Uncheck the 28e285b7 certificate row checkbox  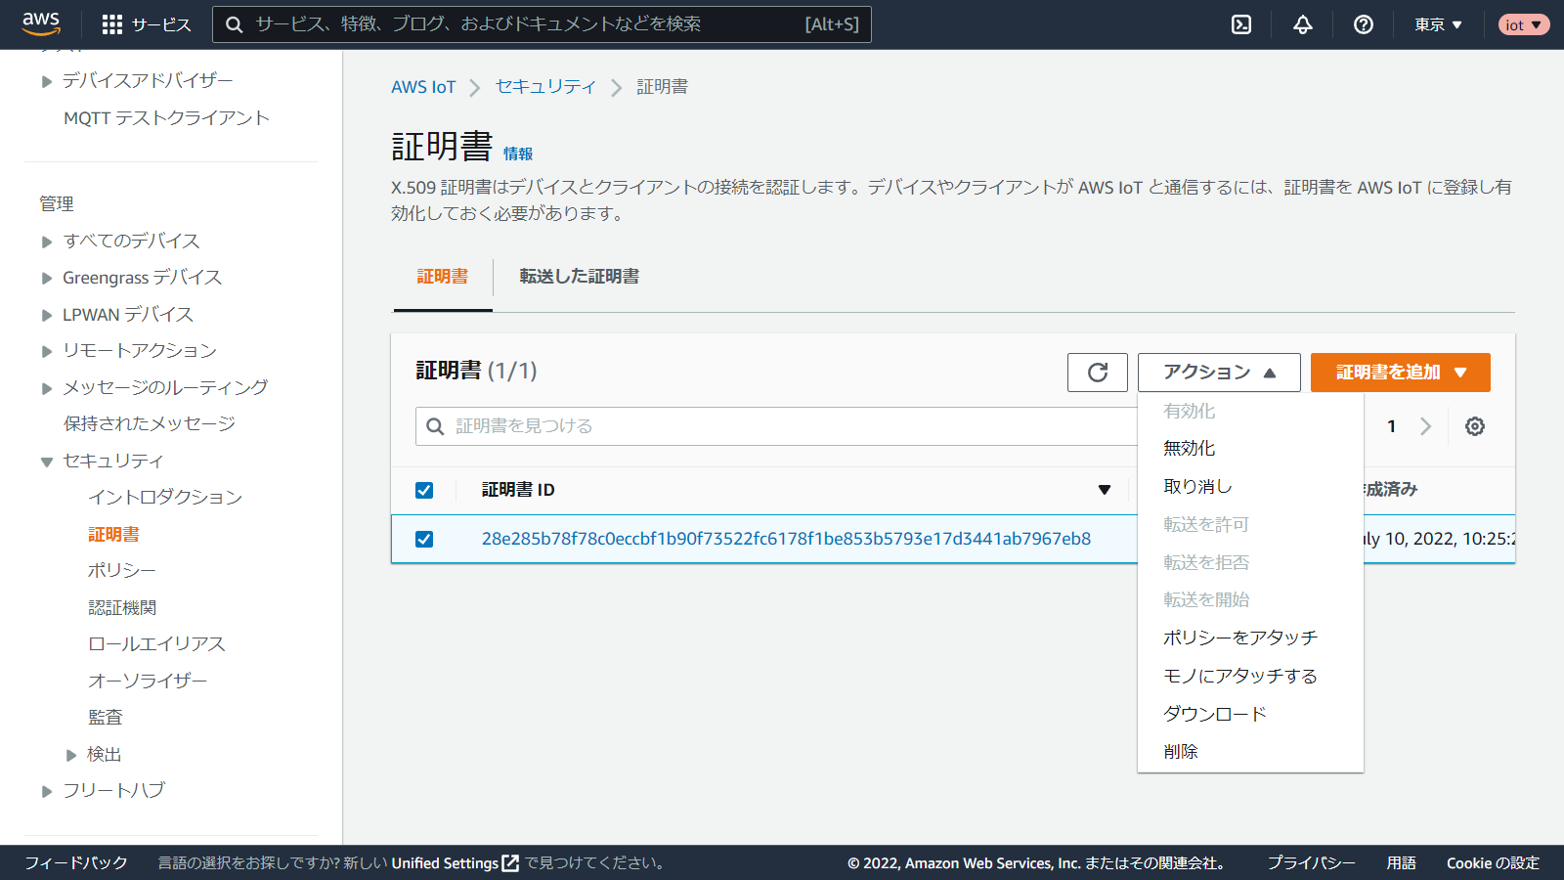click(424, 539)
